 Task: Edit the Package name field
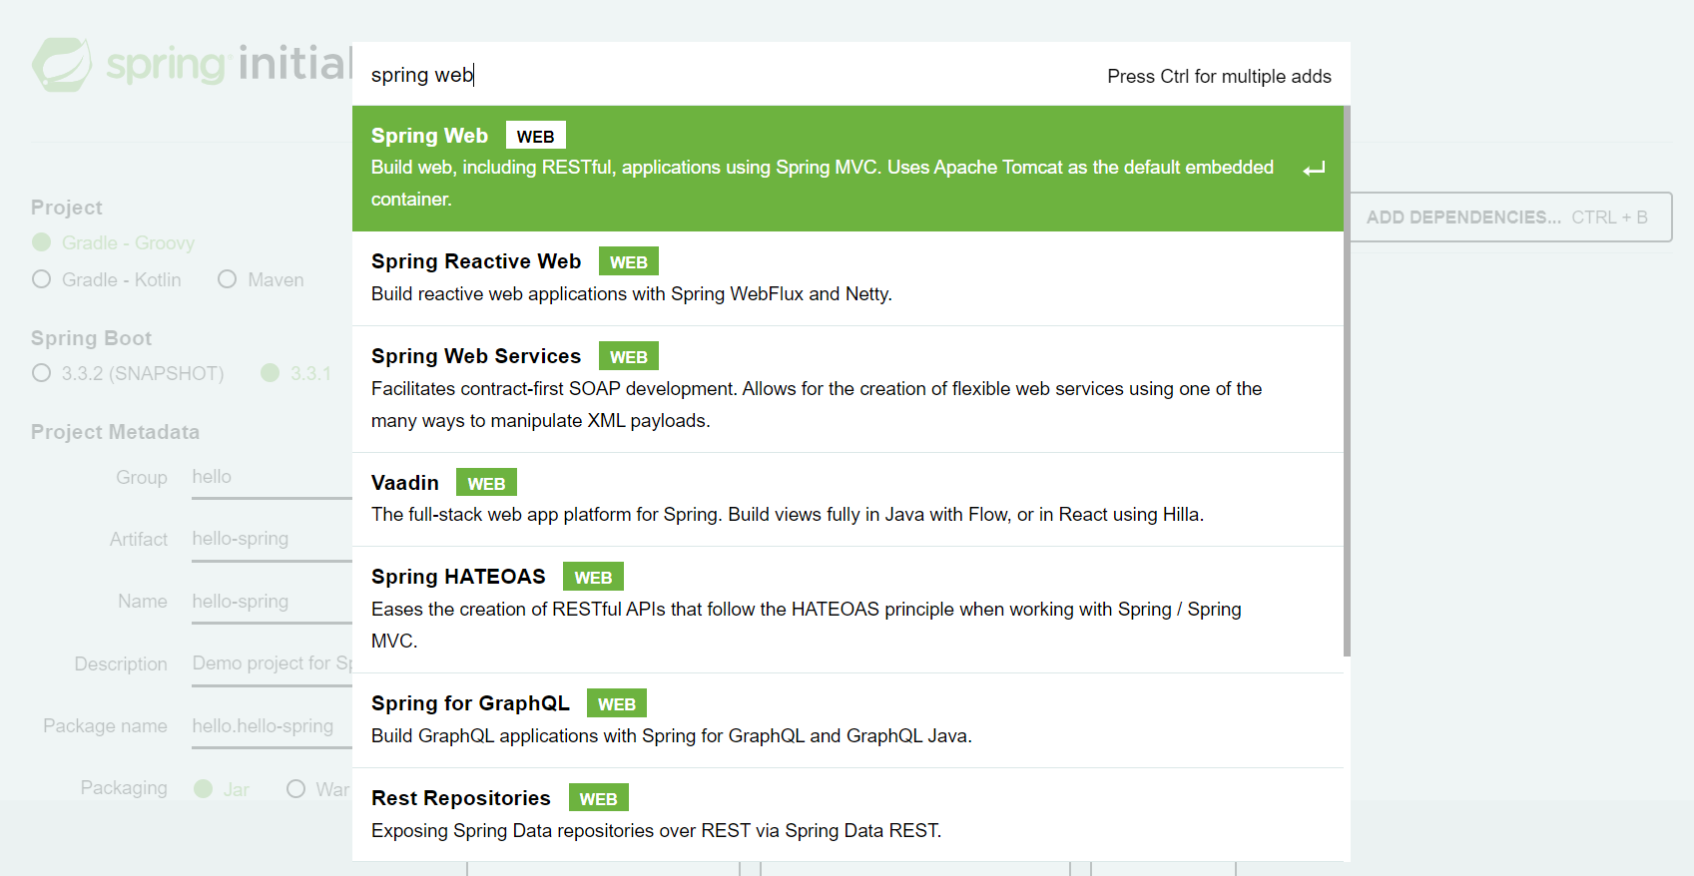tap(272, 726)
